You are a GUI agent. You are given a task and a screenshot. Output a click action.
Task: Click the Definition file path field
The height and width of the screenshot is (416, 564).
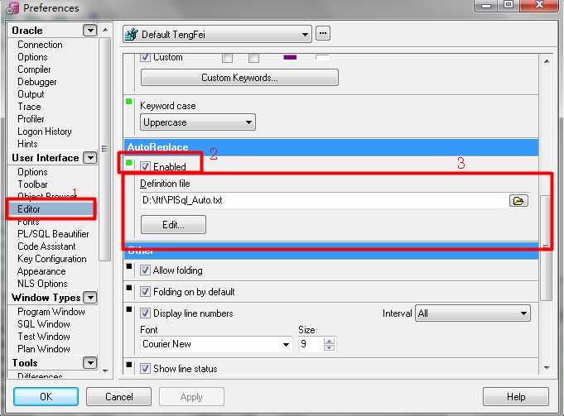point(324,200)
